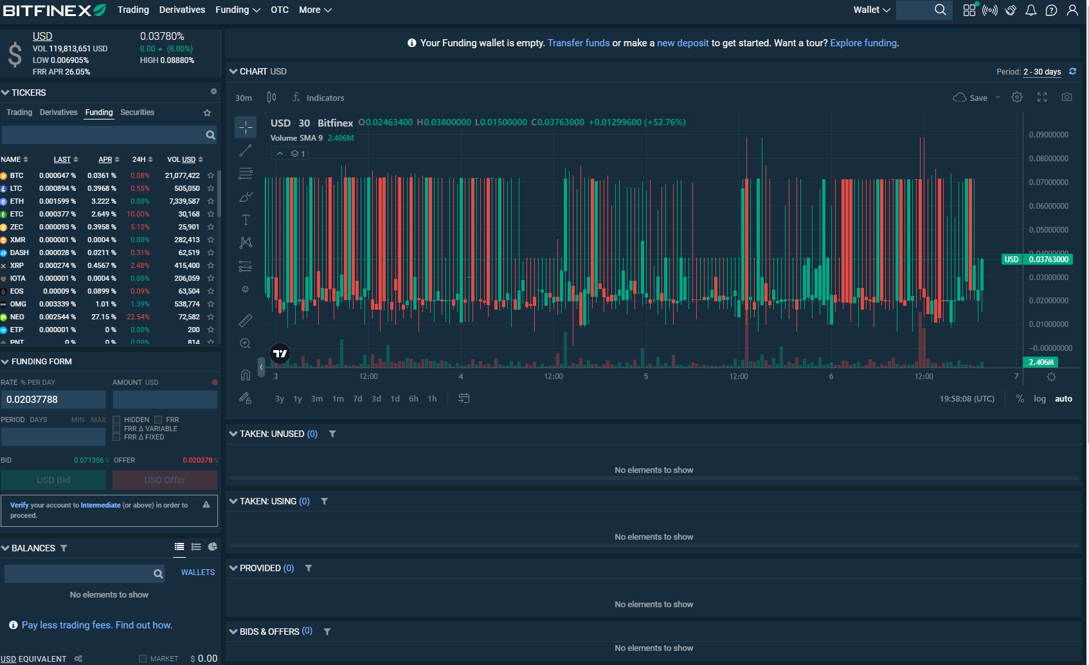Open the user account icon
This screenshot has width=1089, height=665.
[1072, 10]
